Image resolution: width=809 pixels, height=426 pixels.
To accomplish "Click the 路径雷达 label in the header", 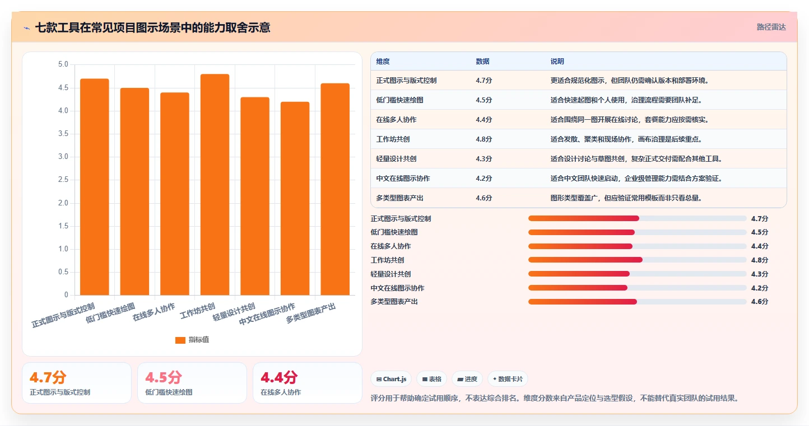I will pyautogui.click(x=771, y=27).
